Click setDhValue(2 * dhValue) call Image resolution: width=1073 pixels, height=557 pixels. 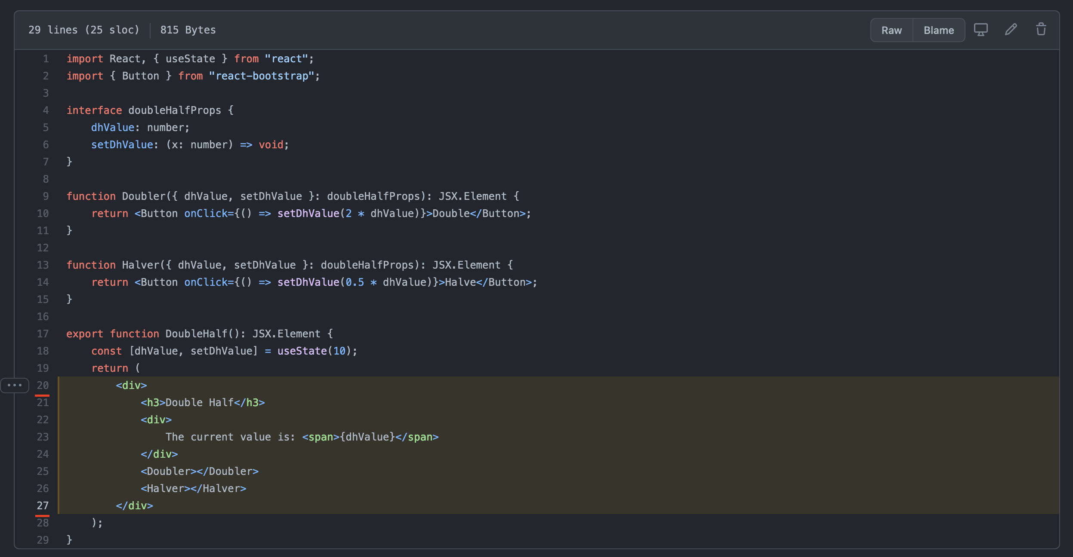point(349,214)
